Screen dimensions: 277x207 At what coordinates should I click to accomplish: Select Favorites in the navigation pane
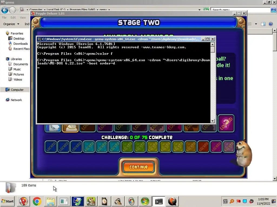(17, 33)
